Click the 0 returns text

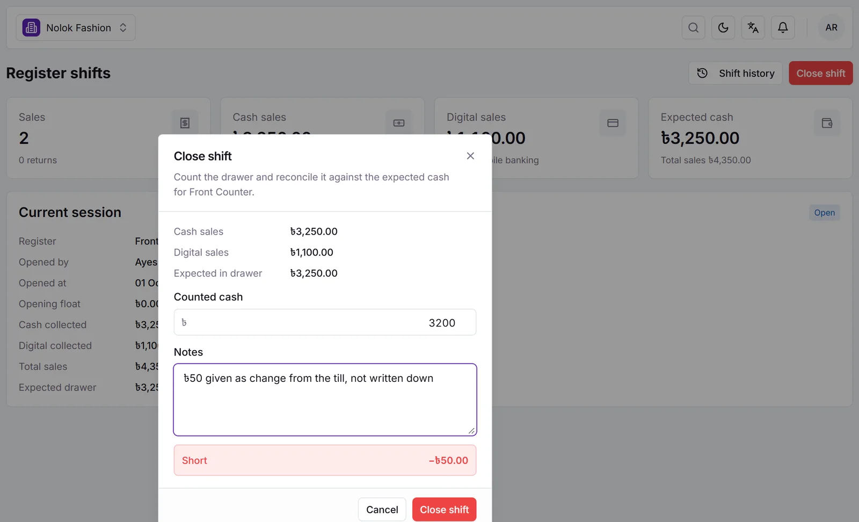tap(38, 160)
